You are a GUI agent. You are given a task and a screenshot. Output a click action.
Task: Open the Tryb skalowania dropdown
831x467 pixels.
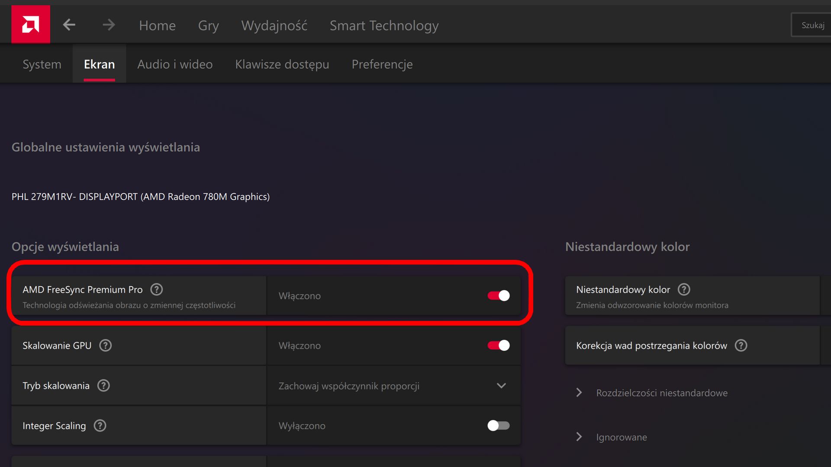click(394, 386)
